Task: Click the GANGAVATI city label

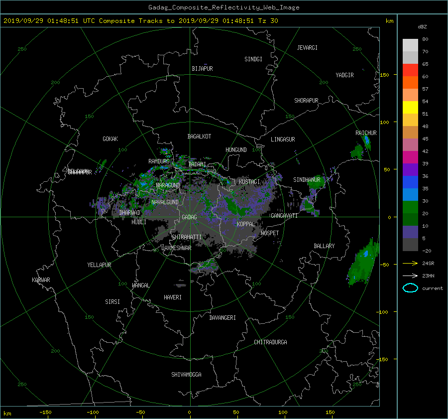Action: coord(284,215)
